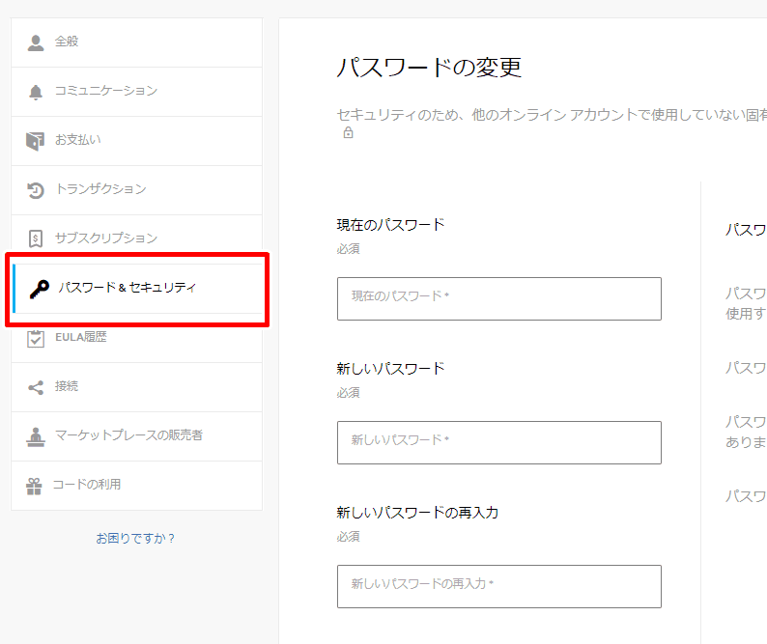Click the checklist icon for EULA履歴
Screen dimensions: 767x644
click(x=36, y=338)
